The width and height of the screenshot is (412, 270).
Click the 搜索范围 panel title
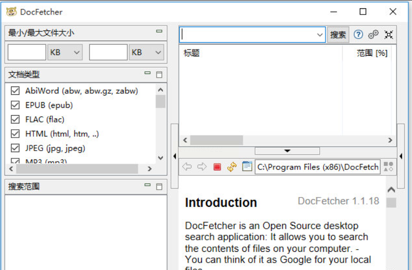click(x=24, y=187)
